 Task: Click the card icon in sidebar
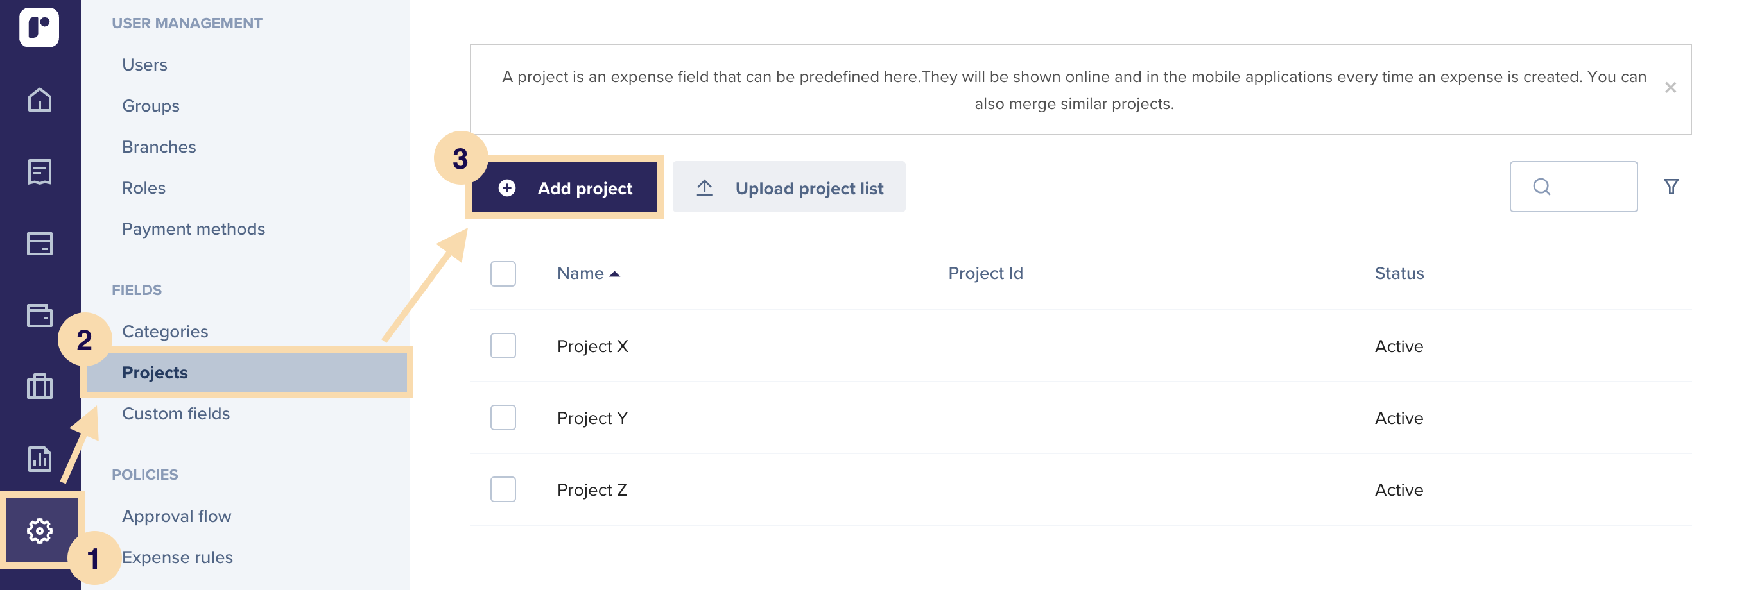point(40,244)
